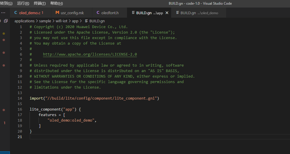The width and height of the screenshot is (290, 154).
Task: Click the 'sample' breadcrumb
Action: (x=45, y=21)
